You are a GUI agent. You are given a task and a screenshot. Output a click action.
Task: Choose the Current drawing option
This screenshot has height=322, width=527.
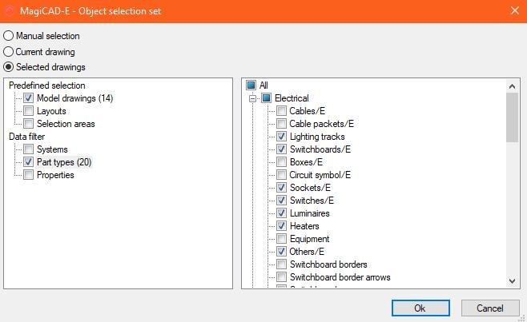[8, 52]
